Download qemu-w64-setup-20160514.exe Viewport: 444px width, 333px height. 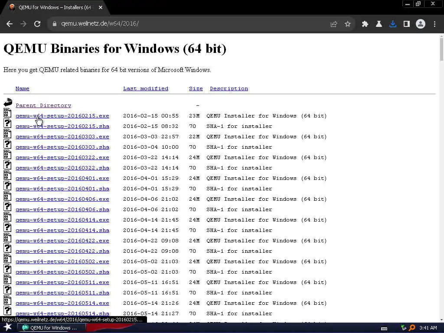point(62,303)
